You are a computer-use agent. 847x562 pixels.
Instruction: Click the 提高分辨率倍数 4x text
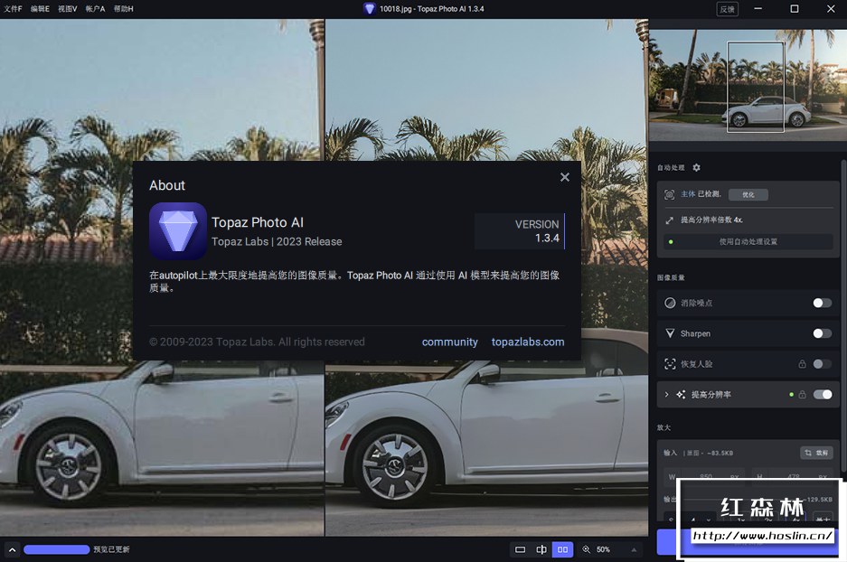point(711,220)
